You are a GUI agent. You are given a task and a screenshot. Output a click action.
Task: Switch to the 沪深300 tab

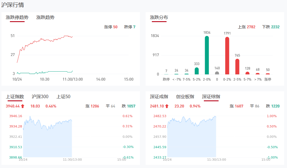pyautogui.click(x=40, y=96)
